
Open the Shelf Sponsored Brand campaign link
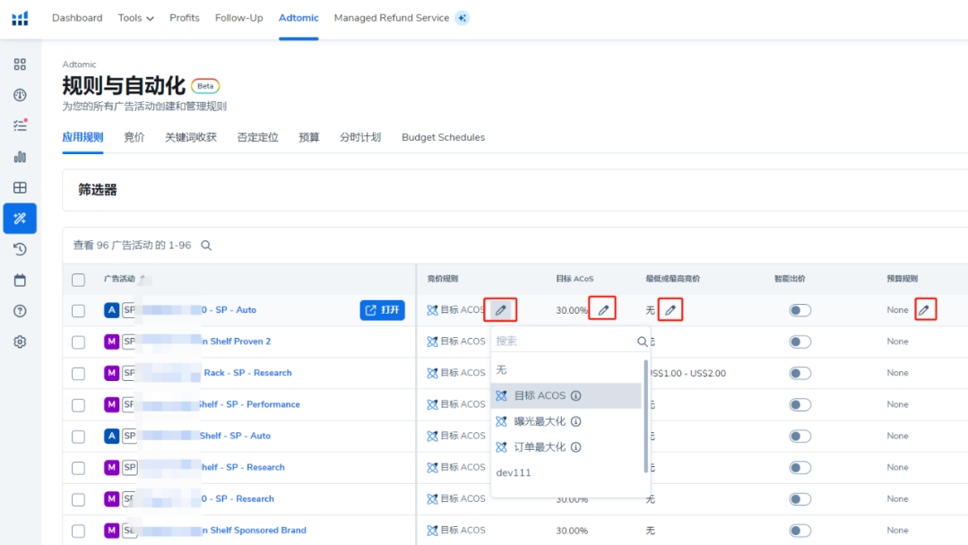pos(255,530)
